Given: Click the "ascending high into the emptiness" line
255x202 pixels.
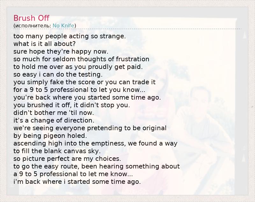Looking at the screenshot, I should coord(95,143).
